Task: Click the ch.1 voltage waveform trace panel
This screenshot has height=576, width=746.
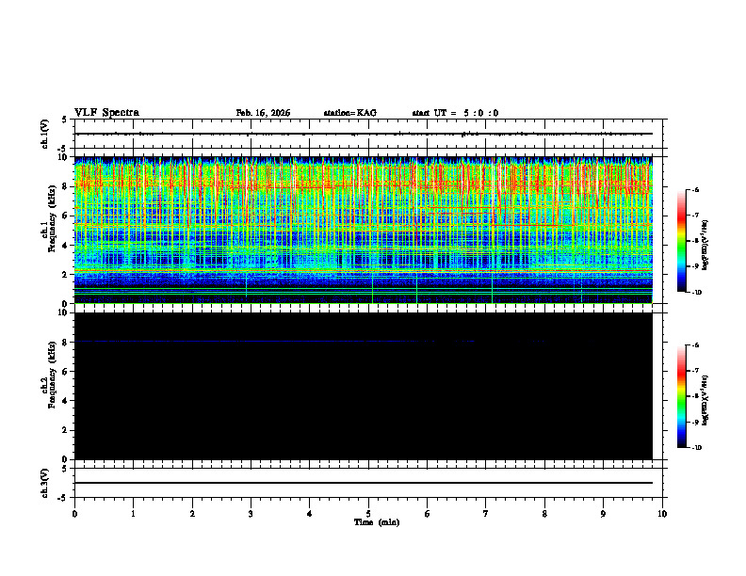Action: [x=368, y=134]
